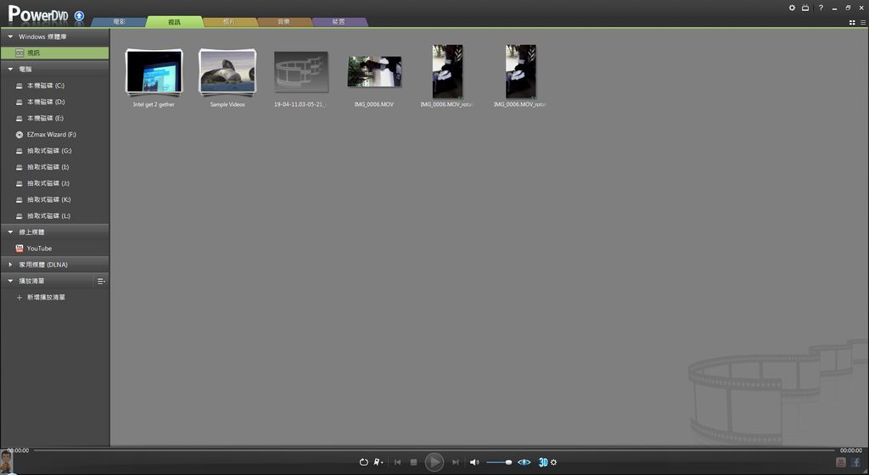Open help via the question mark icon
This screenshot has width=869, height=475.
point(821,8)
